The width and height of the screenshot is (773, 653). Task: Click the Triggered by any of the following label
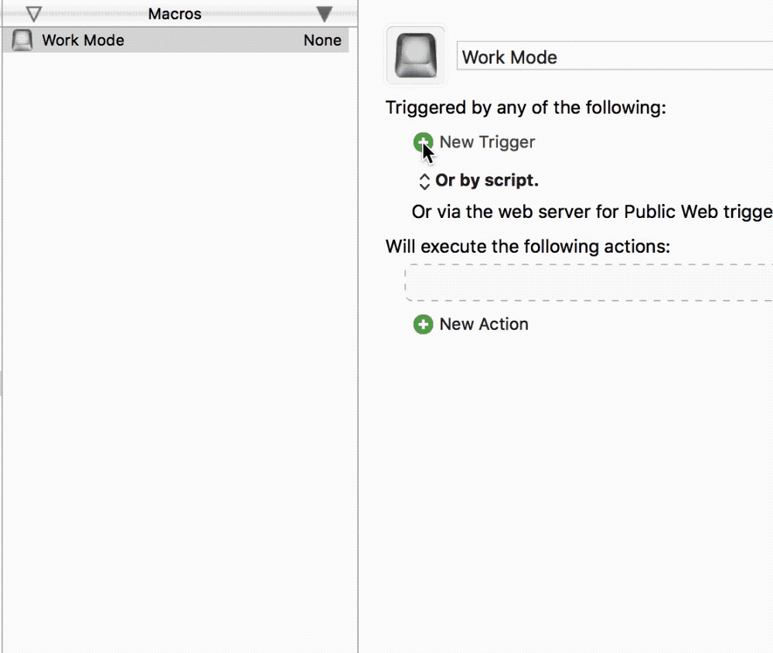[526, 107]
